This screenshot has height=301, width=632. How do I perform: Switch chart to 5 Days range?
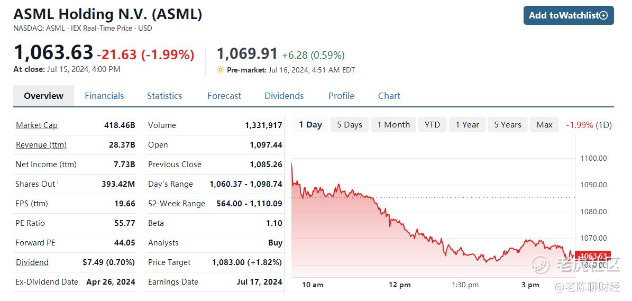(350, 125)
